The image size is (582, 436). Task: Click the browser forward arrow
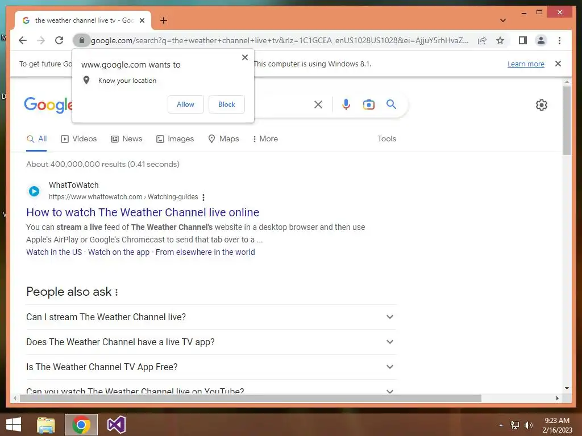tap(41, 40)
